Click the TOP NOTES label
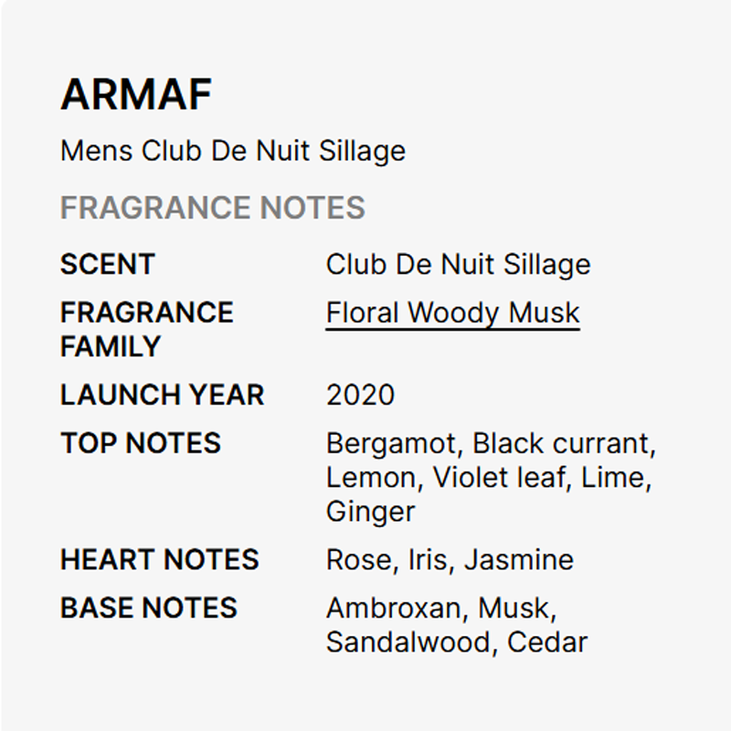The width and height of the screenshot is (731, 731). click(140, 444)
